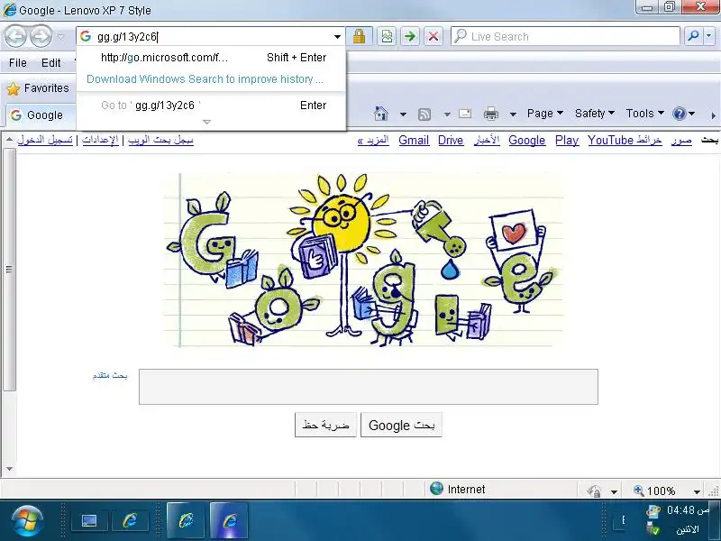Click the Google doodle image

click(363, 260)
